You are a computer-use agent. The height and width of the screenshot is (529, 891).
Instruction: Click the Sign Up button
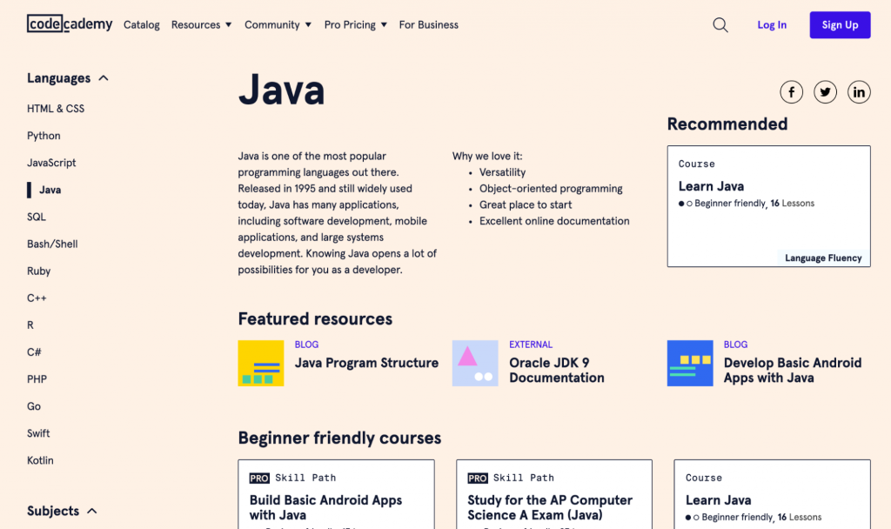coord(839,24)
